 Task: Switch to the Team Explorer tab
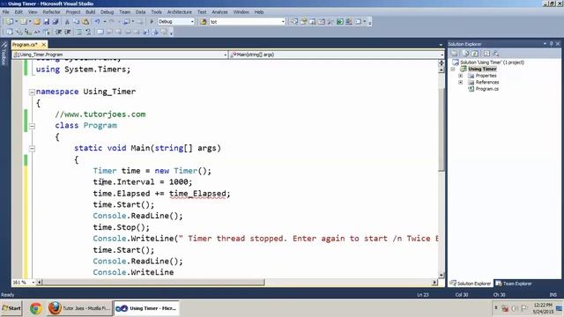tap(513, 284)
